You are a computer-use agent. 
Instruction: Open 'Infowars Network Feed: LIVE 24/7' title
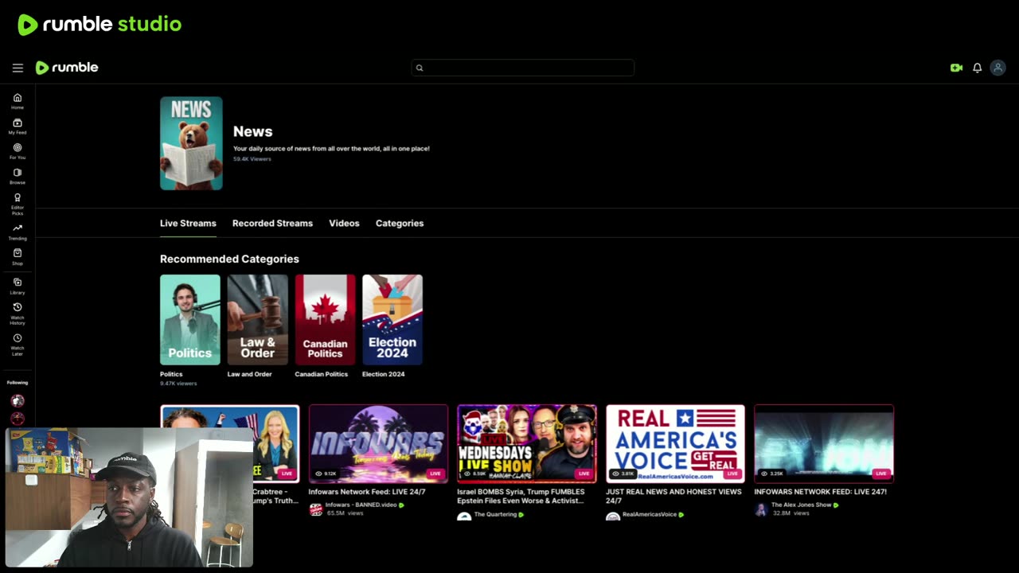click(x=367, y=492)
